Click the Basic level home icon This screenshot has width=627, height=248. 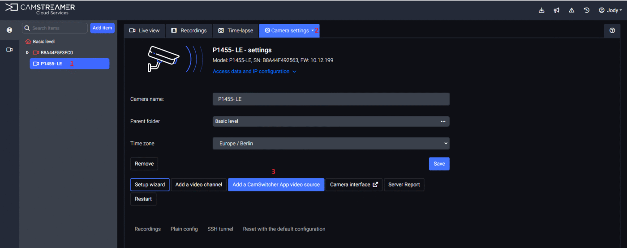pos(28,42)
